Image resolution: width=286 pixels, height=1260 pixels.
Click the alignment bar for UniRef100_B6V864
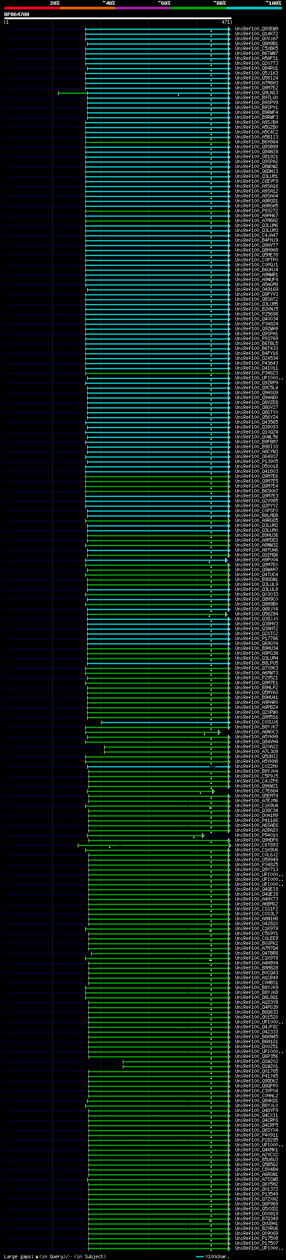point(157,142)
